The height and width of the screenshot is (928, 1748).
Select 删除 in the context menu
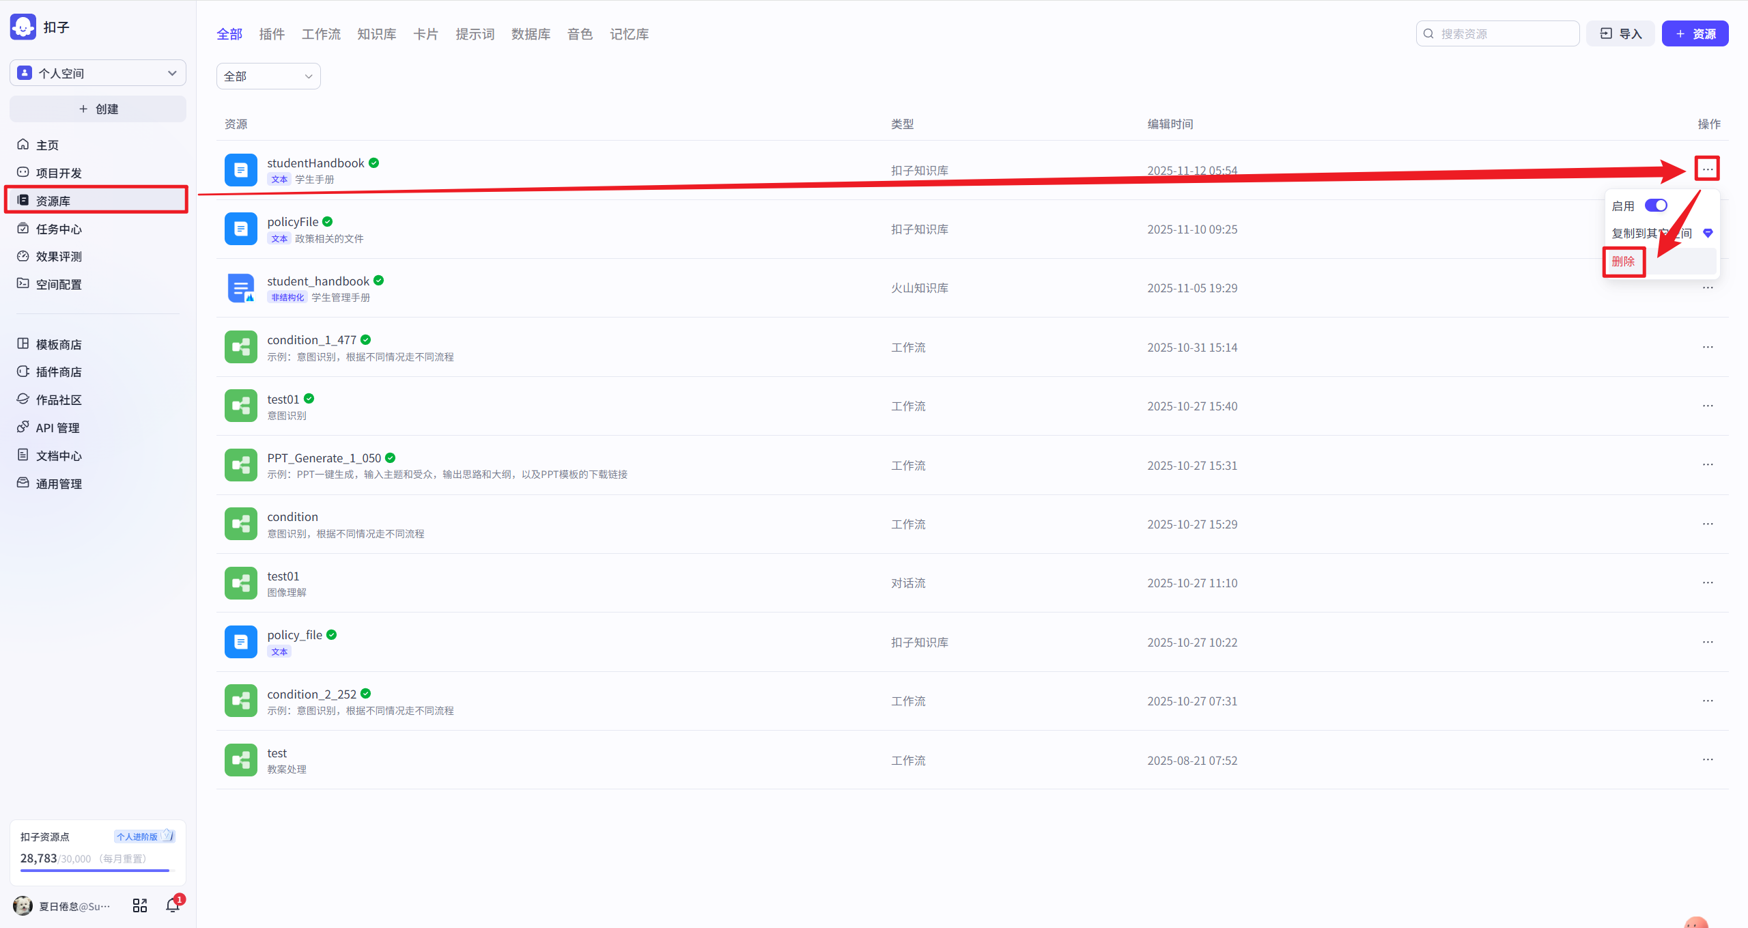[1623, 262]
